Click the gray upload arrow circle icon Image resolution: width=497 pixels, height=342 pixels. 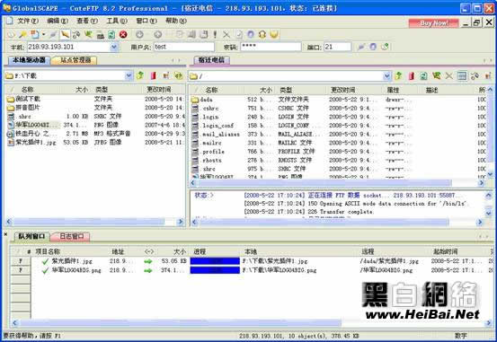[157, 34]
